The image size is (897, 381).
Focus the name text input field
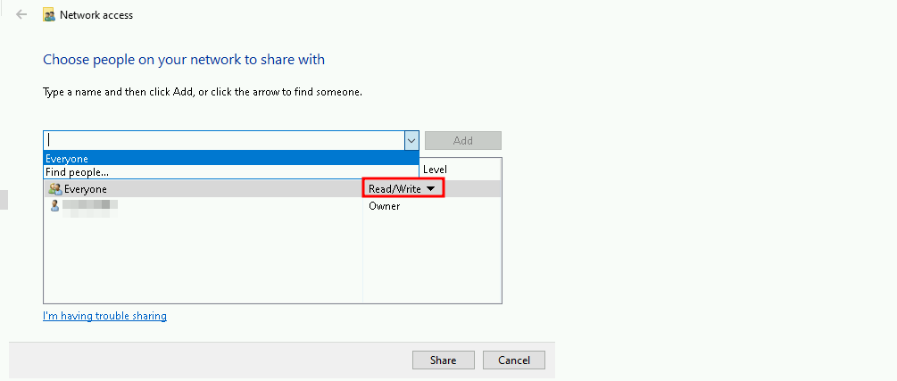223,140
